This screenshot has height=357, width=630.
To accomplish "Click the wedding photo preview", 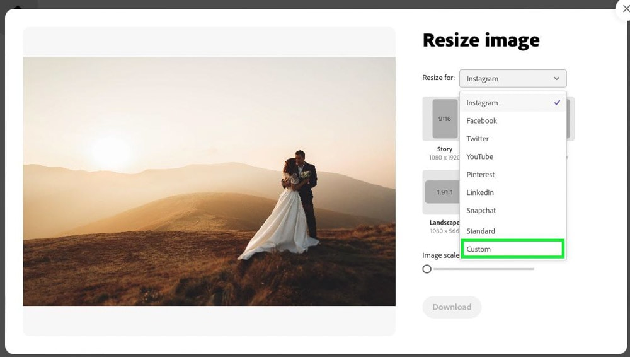I will click(209, 182).
